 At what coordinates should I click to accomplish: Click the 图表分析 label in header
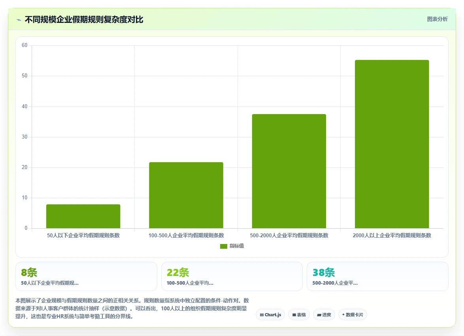(437, 19)
